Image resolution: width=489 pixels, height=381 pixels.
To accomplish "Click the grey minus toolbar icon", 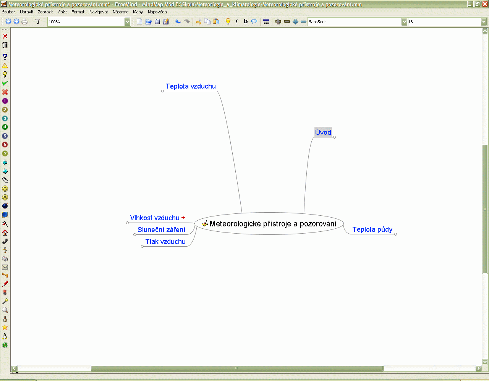I will tap(287, 22).
